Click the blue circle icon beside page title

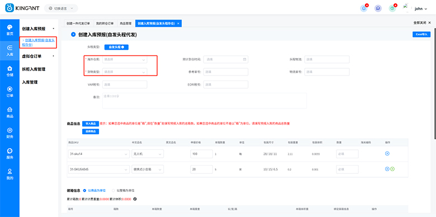pyautogui.click(x=73, y=35)
